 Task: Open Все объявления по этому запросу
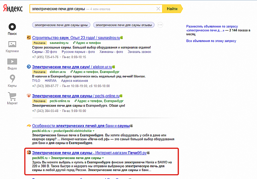211,41
